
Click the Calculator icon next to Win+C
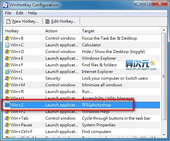[7, 45]
